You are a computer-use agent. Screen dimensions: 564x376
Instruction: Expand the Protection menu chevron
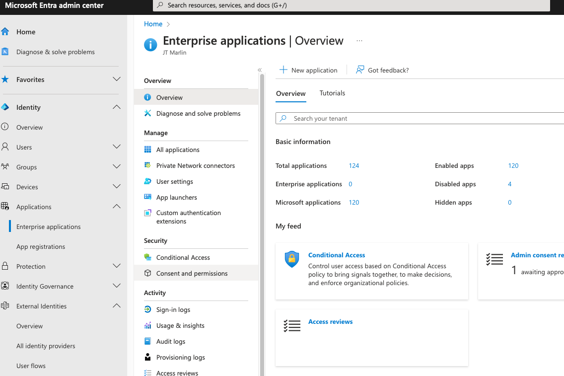117,266
